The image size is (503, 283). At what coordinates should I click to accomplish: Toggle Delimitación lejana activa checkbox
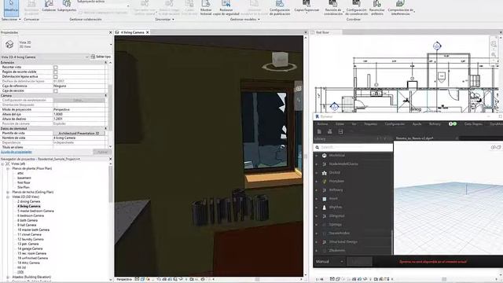tap(56, 77)
